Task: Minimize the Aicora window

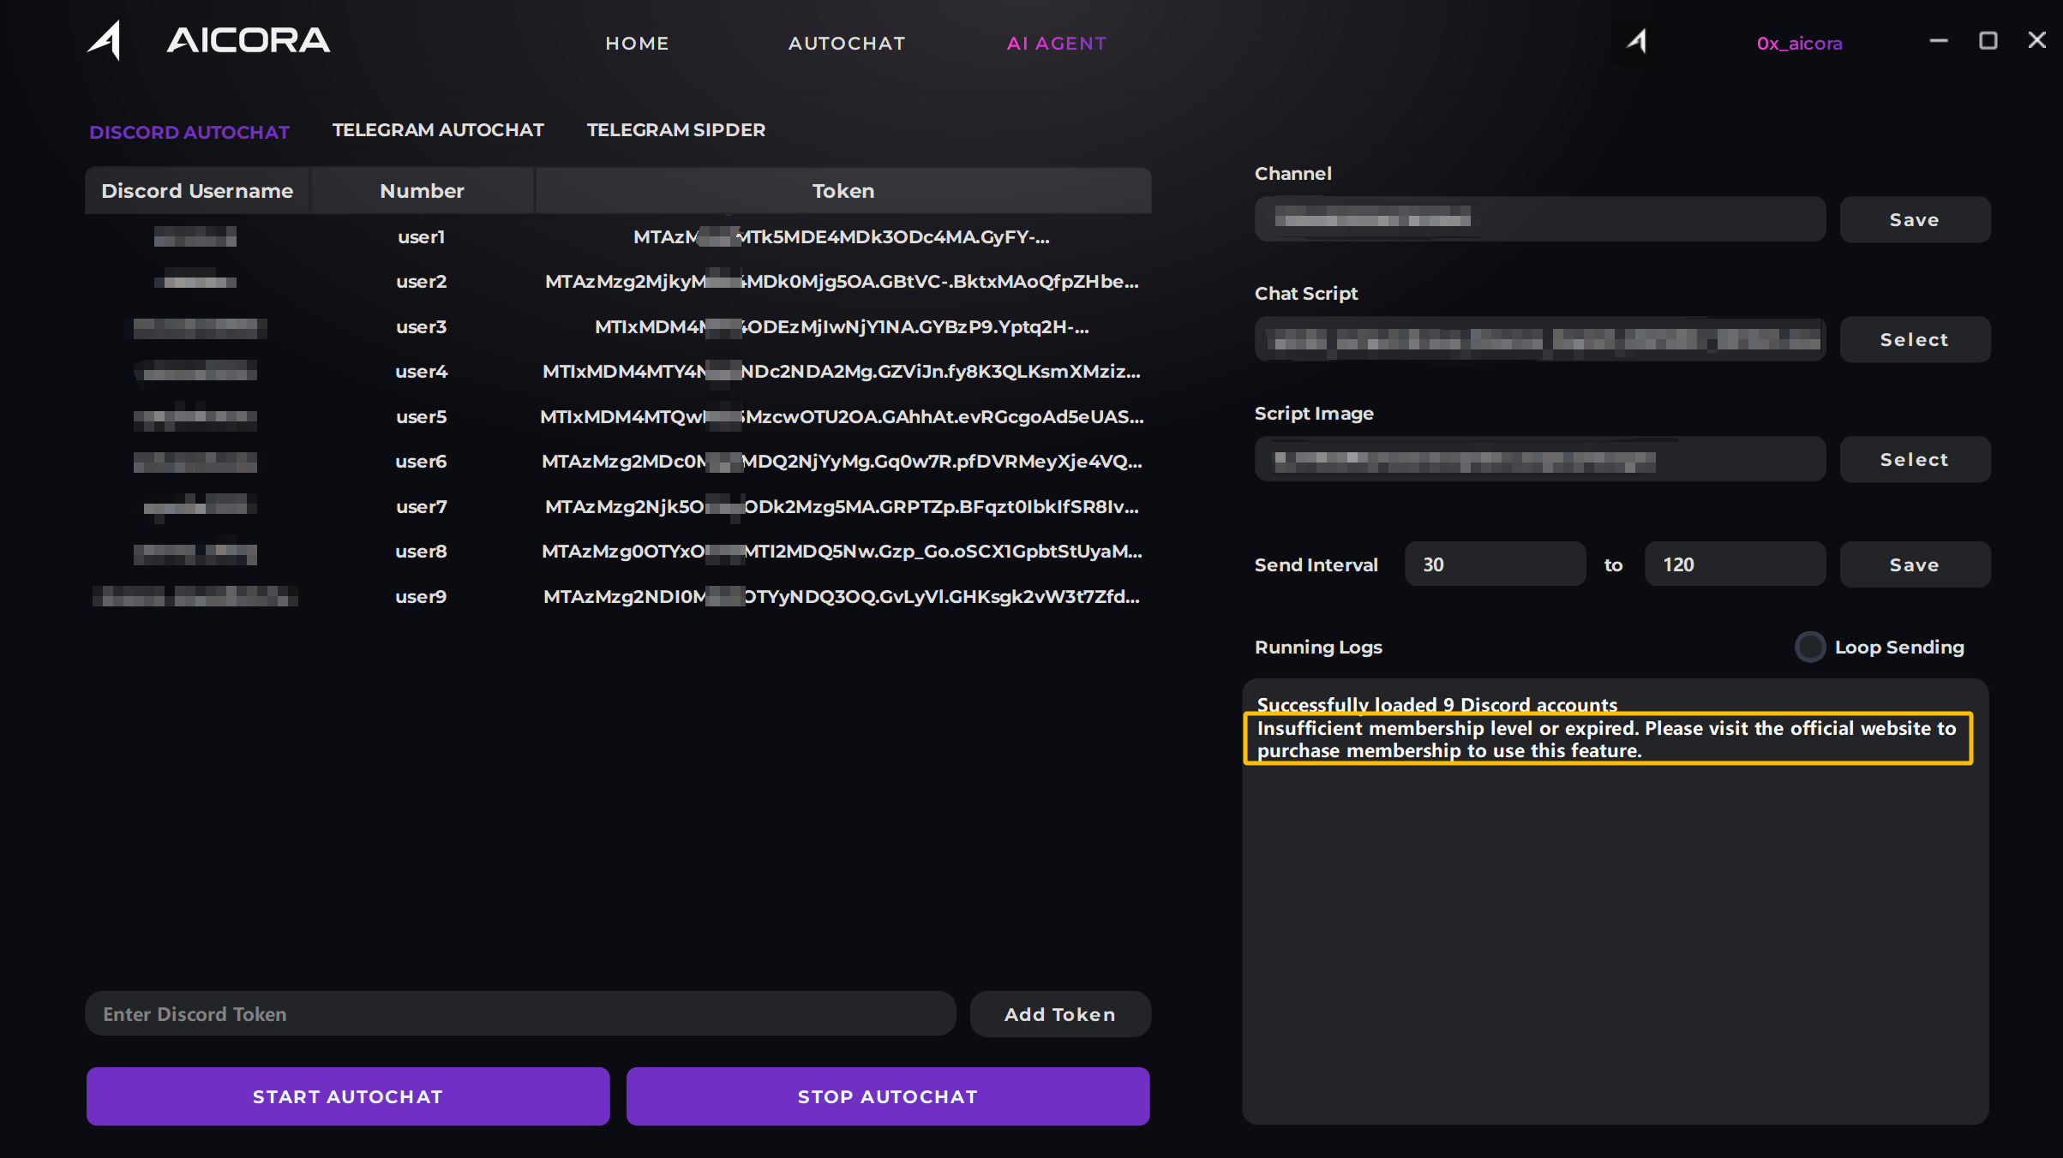Action: pyautogui.click(x=1938, y=41)
